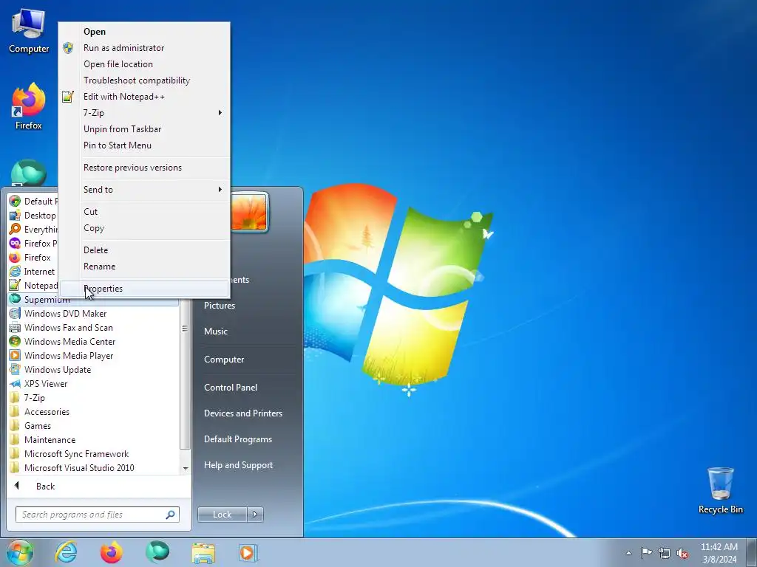The height and width of the screenshot is (567, 757).
Task: Launch Internet Explorer from the taskbar
Action: pyautogui.click(x=66, y=552)
